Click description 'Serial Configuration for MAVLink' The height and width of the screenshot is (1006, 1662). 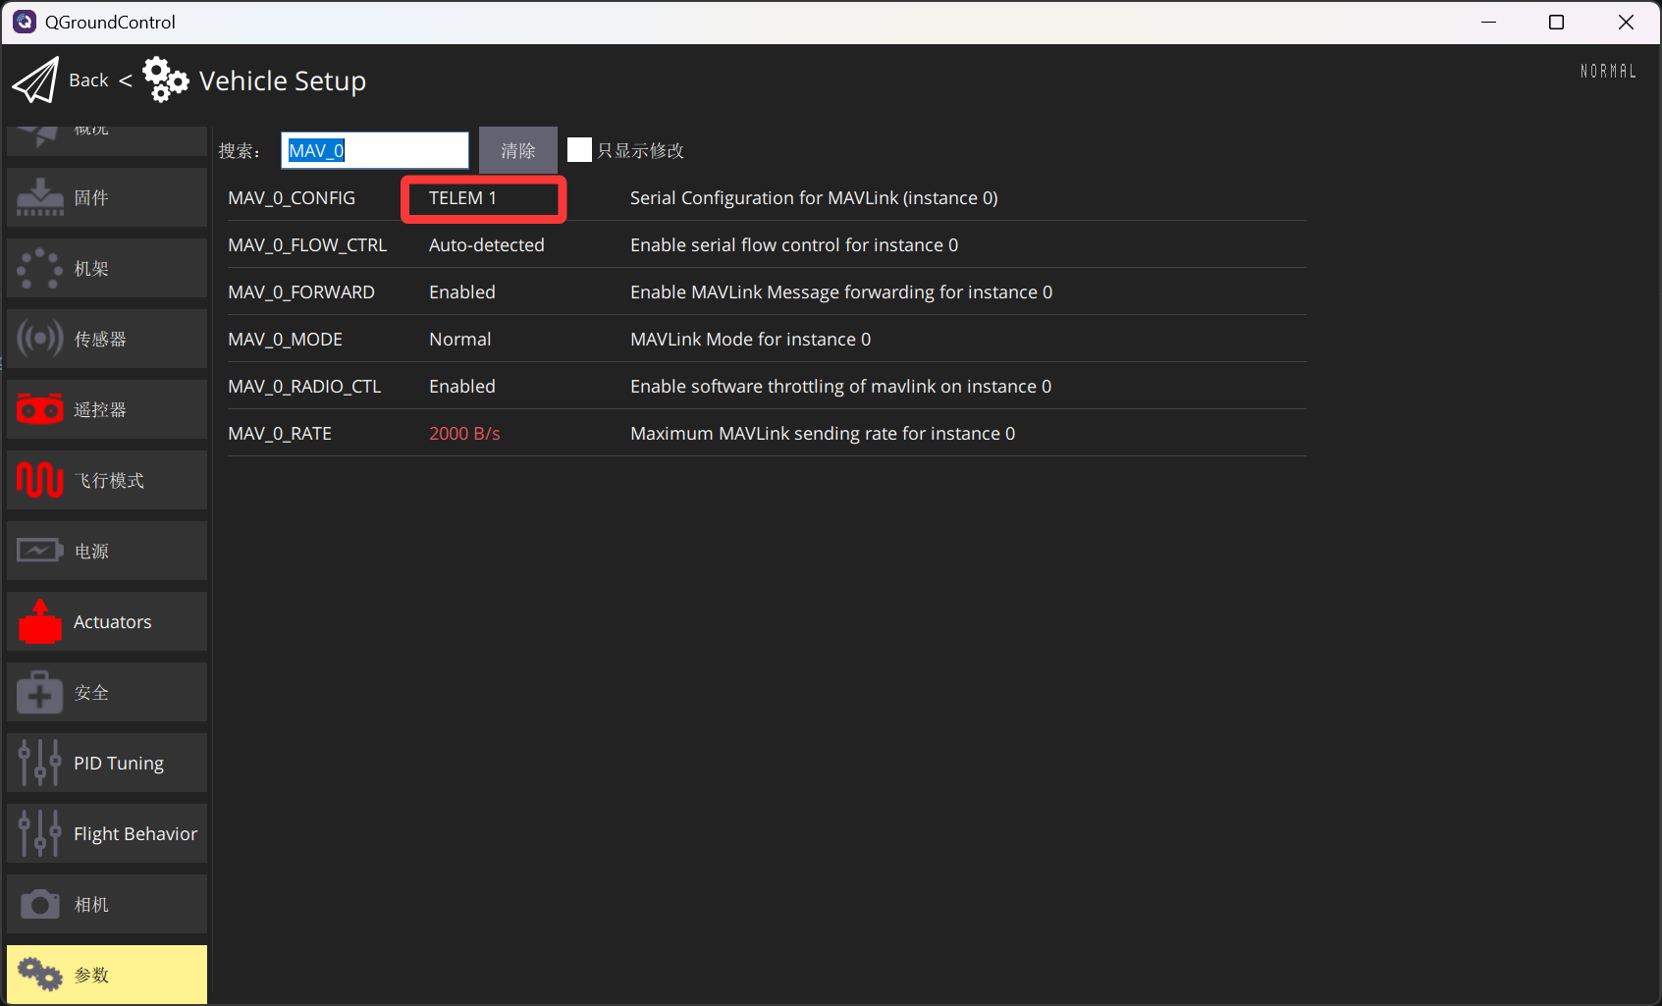pyautogui.click(x=814, y=198)
